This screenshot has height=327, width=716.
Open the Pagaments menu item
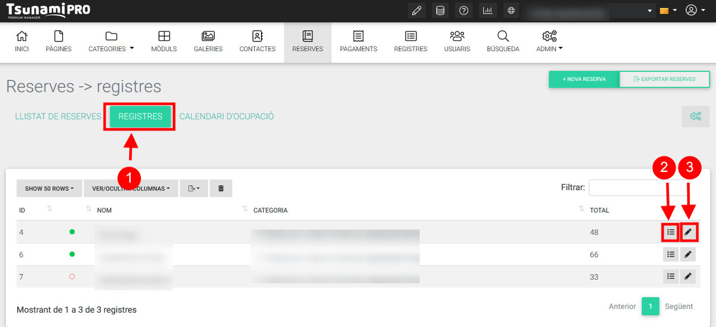click(358, 42)
